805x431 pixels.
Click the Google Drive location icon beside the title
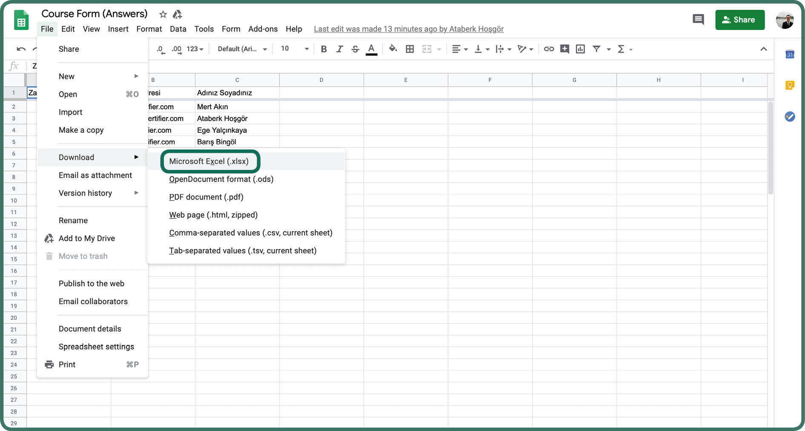pos(177,14)
